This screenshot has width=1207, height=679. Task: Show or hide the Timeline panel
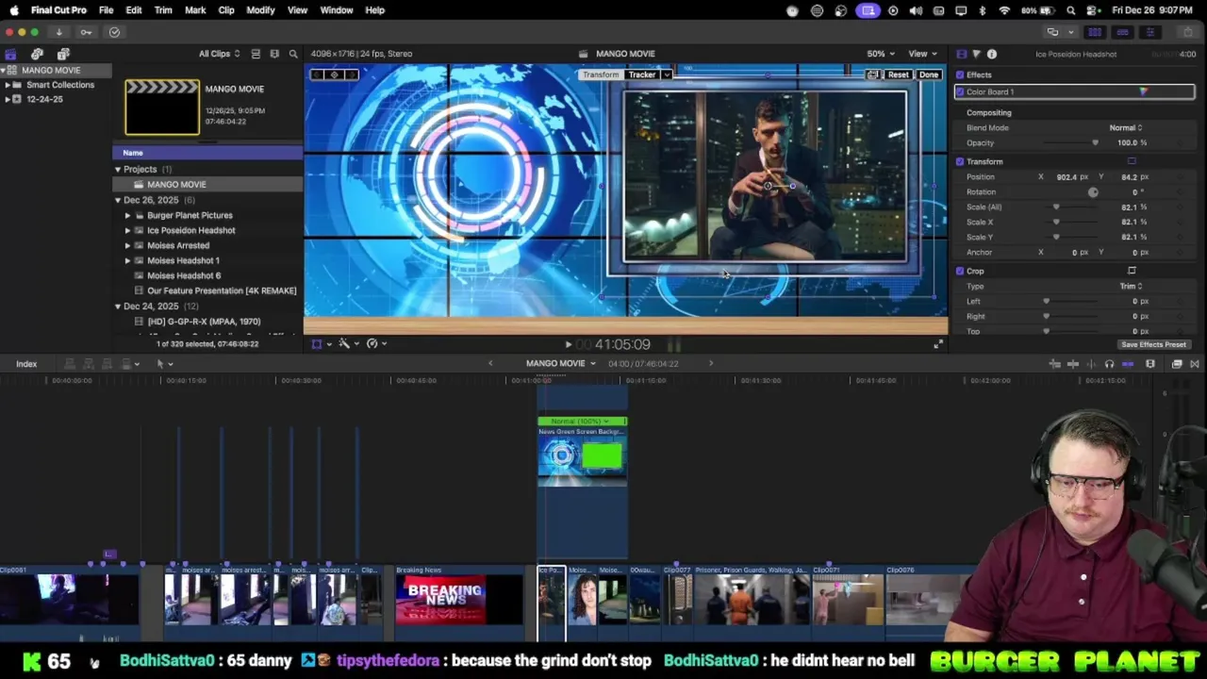[x=1122, y=32]
